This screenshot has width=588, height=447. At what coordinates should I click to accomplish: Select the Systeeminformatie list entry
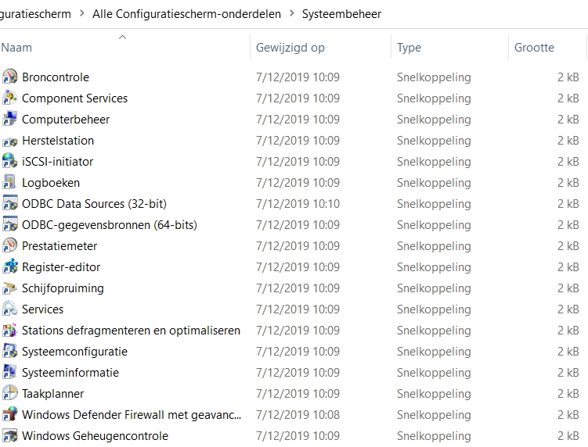click(x=70, y=372)
